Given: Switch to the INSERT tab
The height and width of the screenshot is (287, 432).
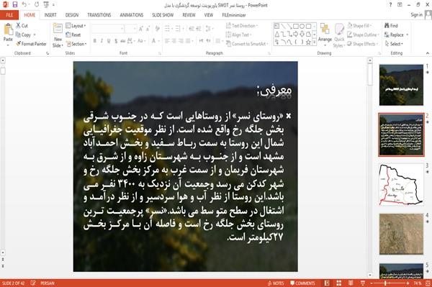Looking at the screenshot, I should (x=50, y=15).
